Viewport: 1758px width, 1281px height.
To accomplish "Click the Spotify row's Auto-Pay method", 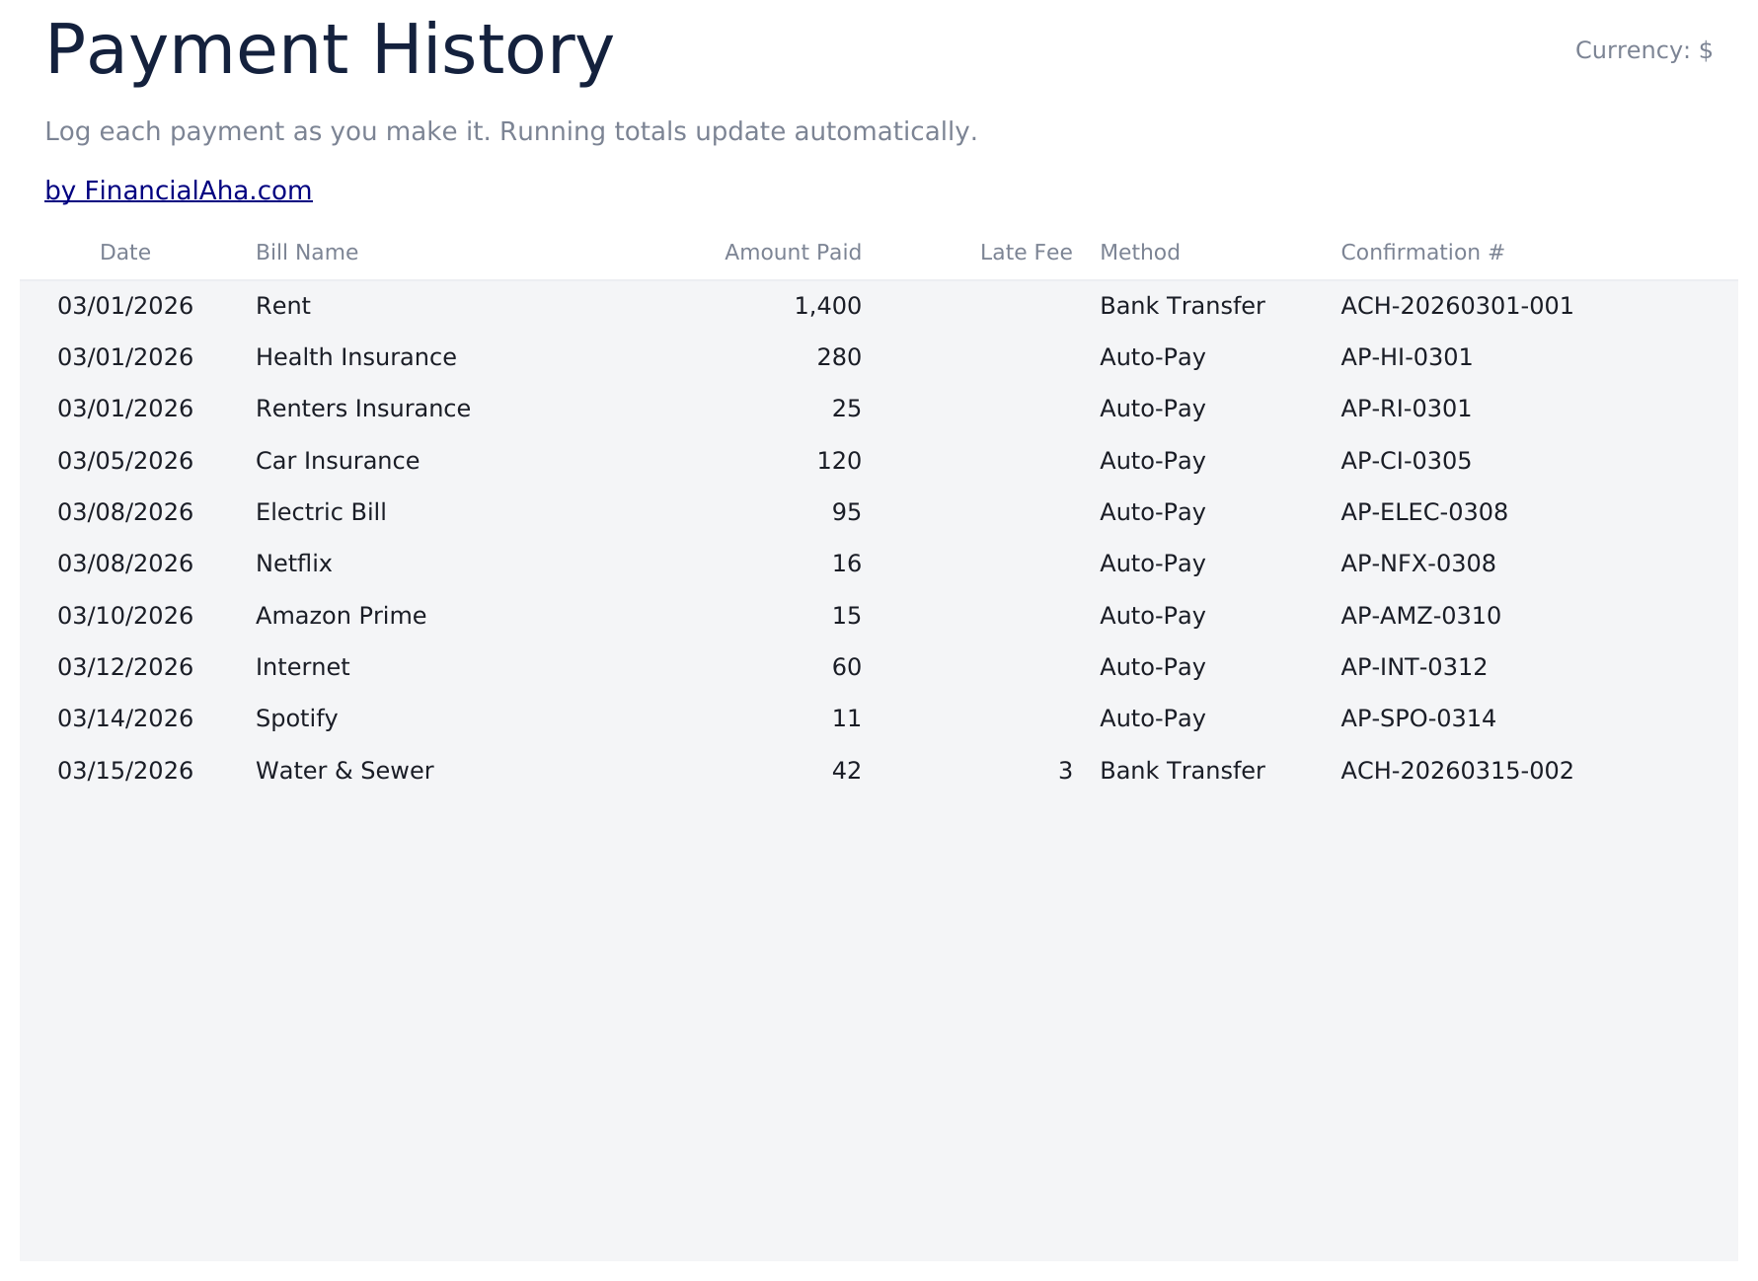I will 1153,718.
